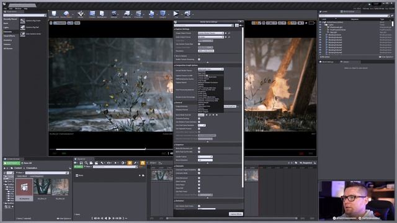Click the Resolution value field

pos(206,51)
